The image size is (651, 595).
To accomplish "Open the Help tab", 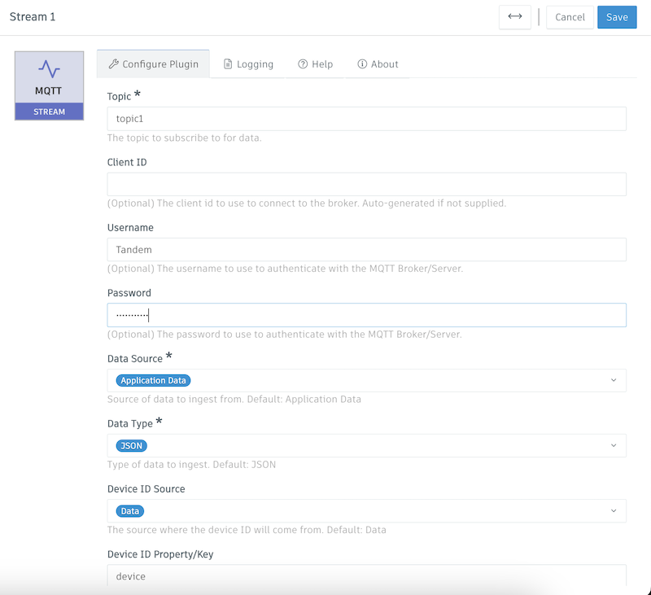I will (x=315, y=64).
